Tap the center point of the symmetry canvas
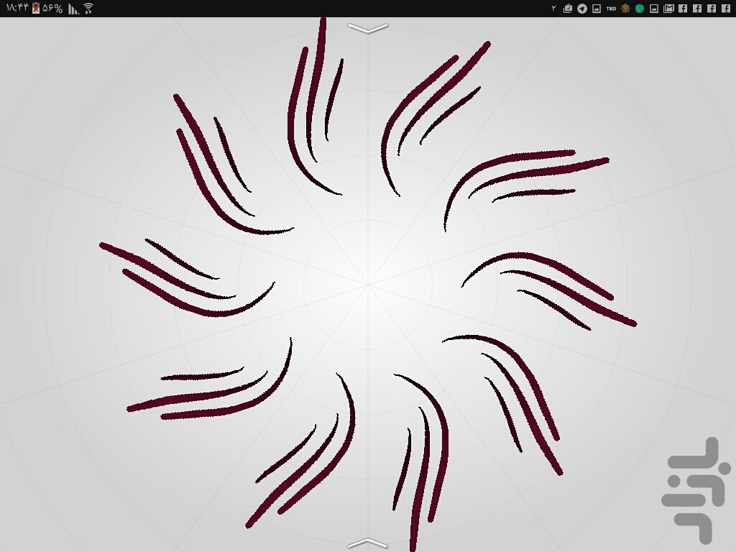This screenshot has width=736, height=552. pos(368,285)
